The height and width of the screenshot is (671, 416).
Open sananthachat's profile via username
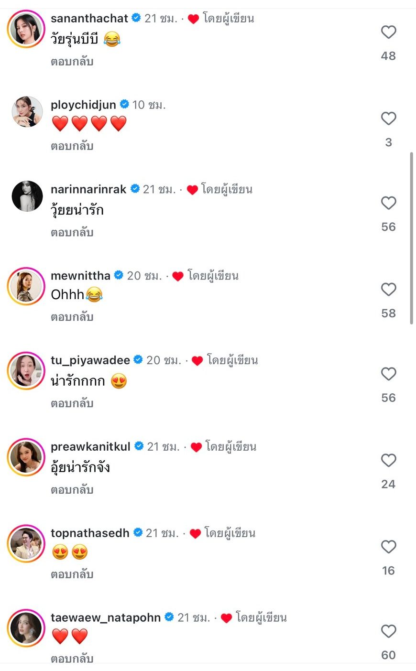[x=89, y=18]
